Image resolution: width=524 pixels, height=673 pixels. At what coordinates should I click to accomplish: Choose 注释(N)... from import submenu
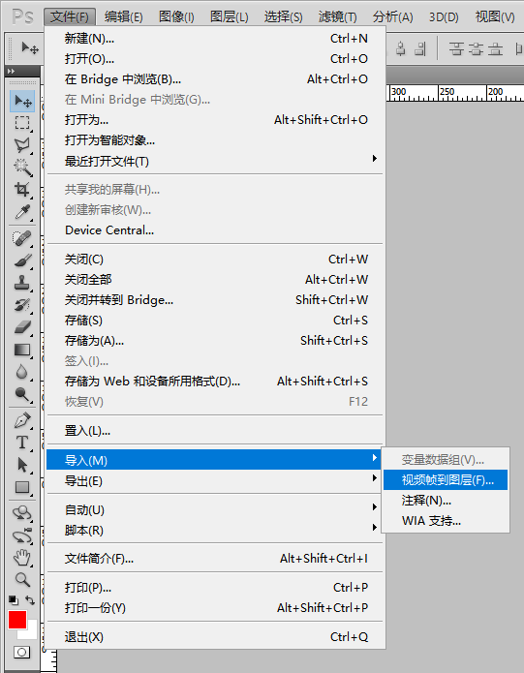tap(446, 501)
